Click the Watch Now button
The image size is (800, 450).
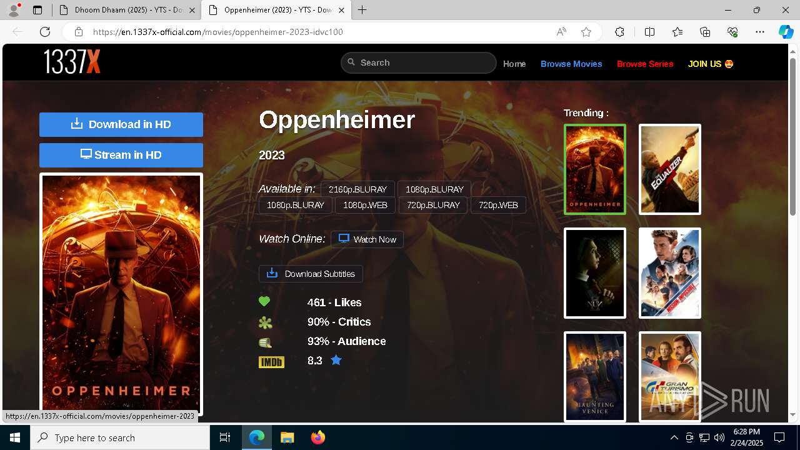pyautogui.click(x=367, y=239)
